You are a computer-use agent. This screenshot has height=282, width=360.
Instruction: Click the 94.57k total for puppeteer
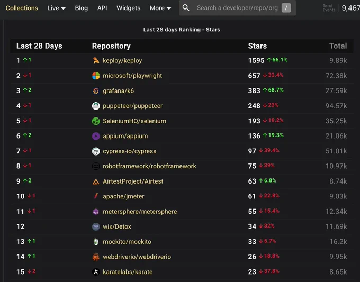coord(336,106)
